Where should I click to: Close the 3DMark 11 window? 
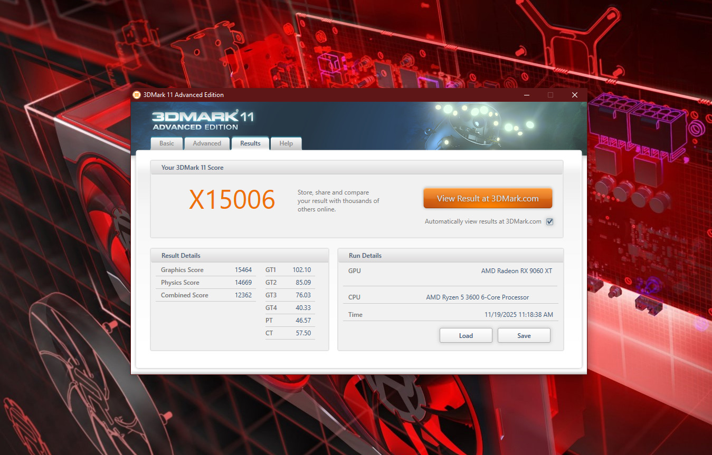point(575,95)
